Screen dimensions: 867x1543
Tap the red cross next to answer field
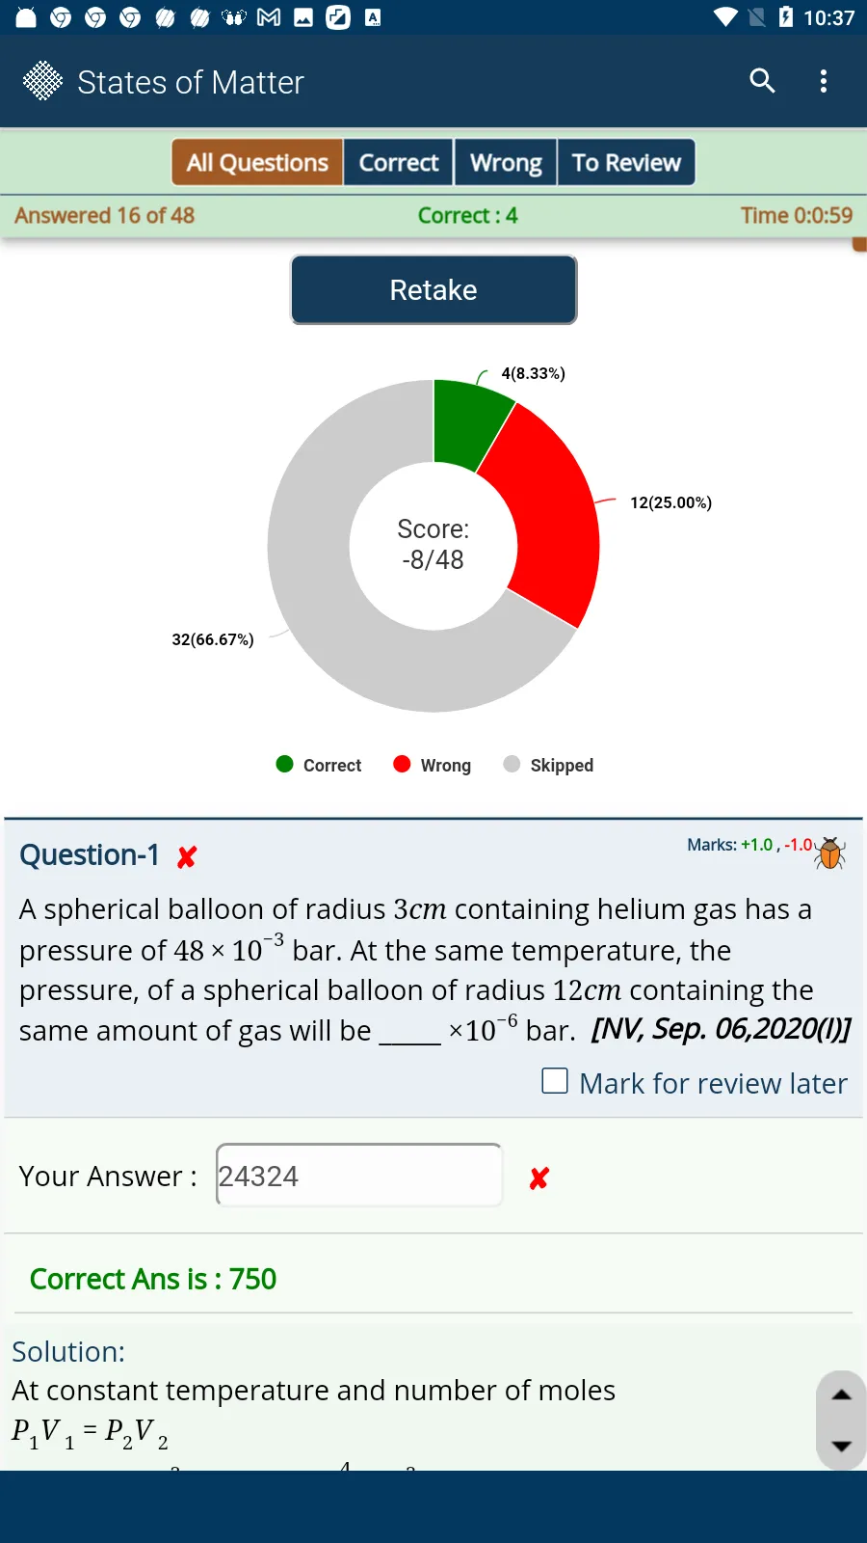point(539,1178)
